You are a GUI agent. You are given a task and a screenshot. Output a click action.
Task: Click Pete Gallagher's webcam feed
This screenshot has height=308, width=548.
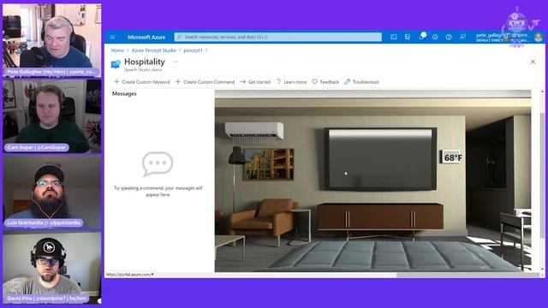click(x=52, y=40)
